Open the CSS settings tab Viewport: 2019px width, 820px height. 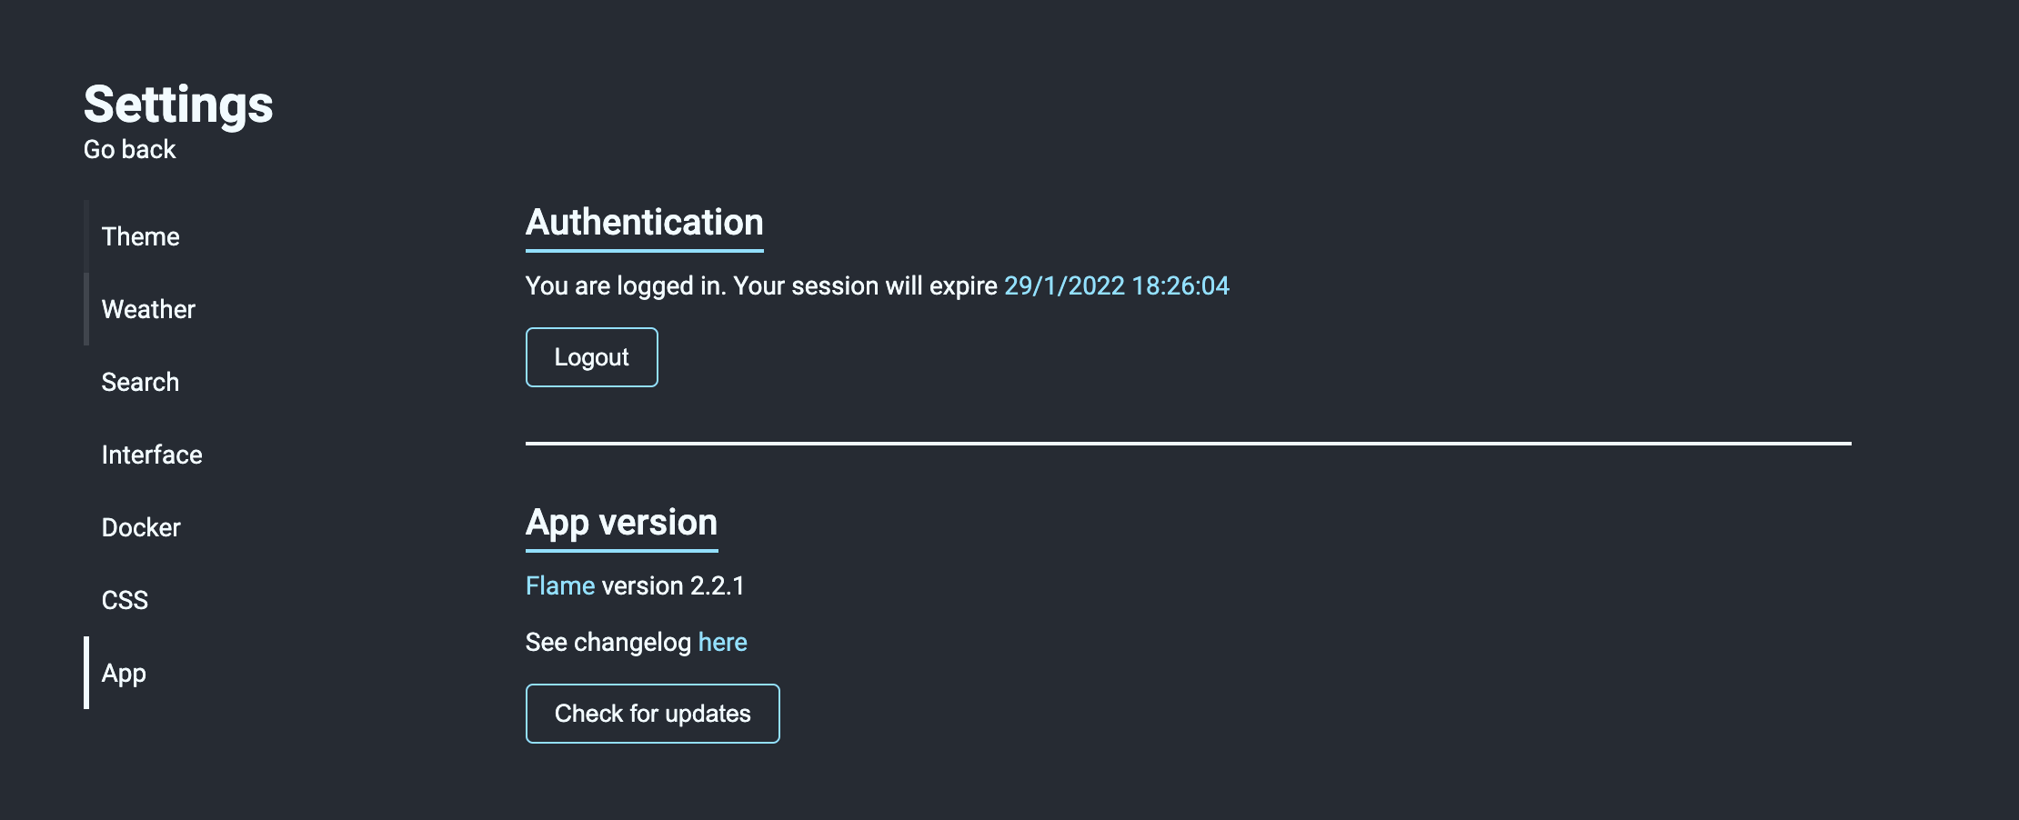[x=125, y=600]
